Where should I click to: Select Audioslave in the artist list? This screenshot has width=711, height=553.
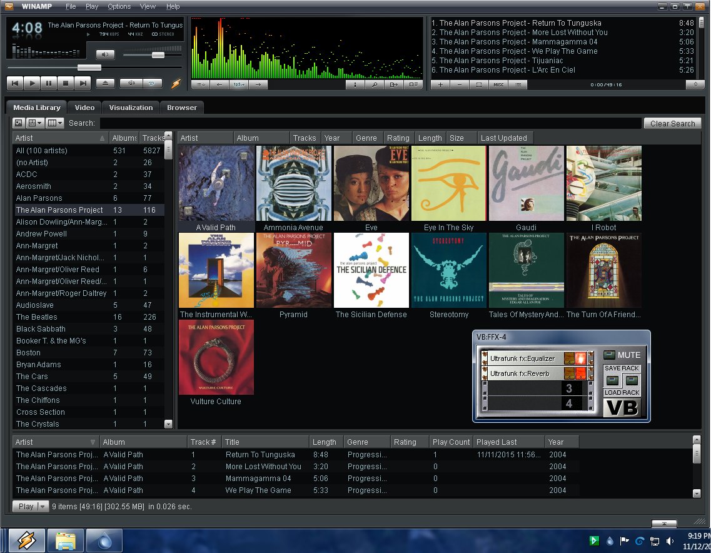tap(88, 305)
